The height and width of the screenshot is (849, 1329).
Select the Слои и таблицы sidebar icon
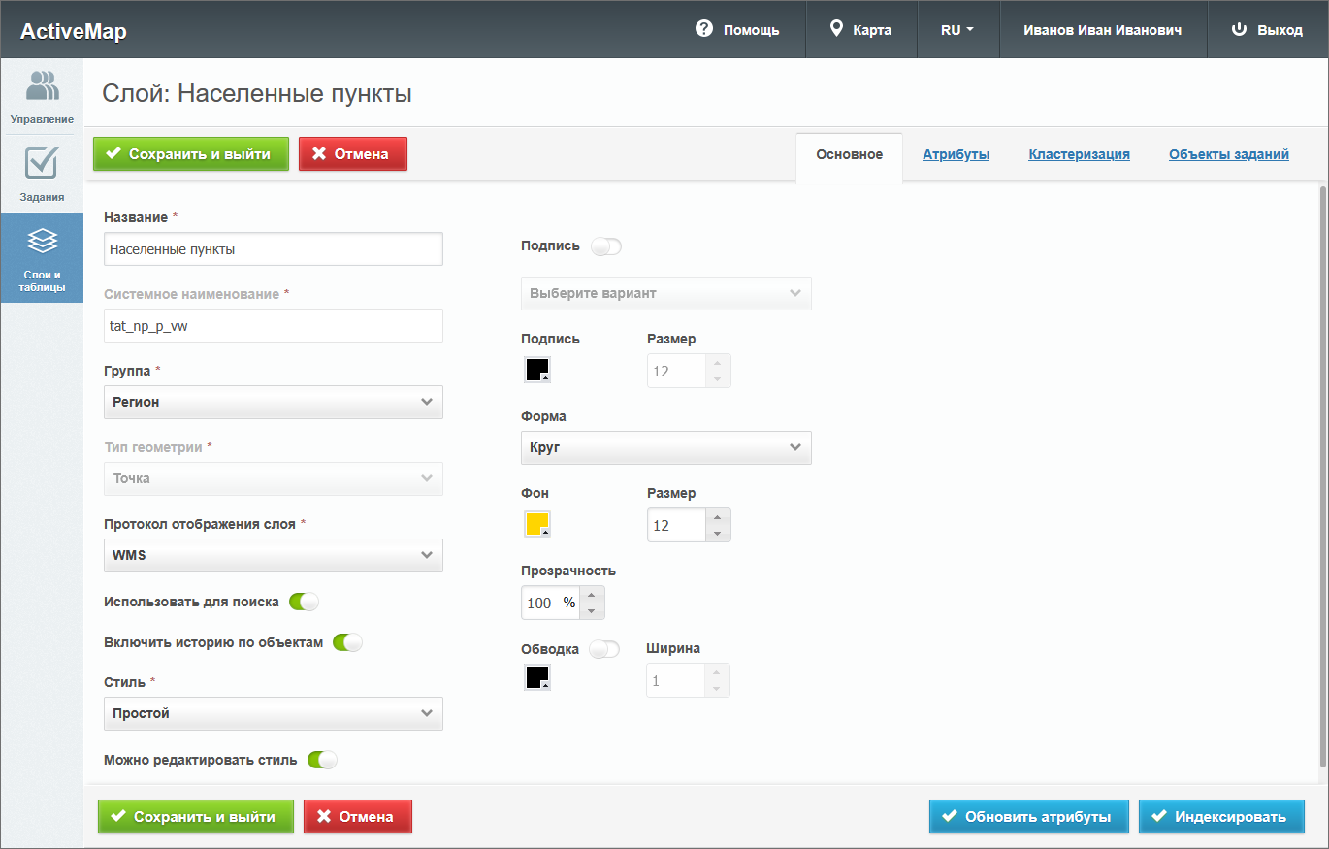42,258
